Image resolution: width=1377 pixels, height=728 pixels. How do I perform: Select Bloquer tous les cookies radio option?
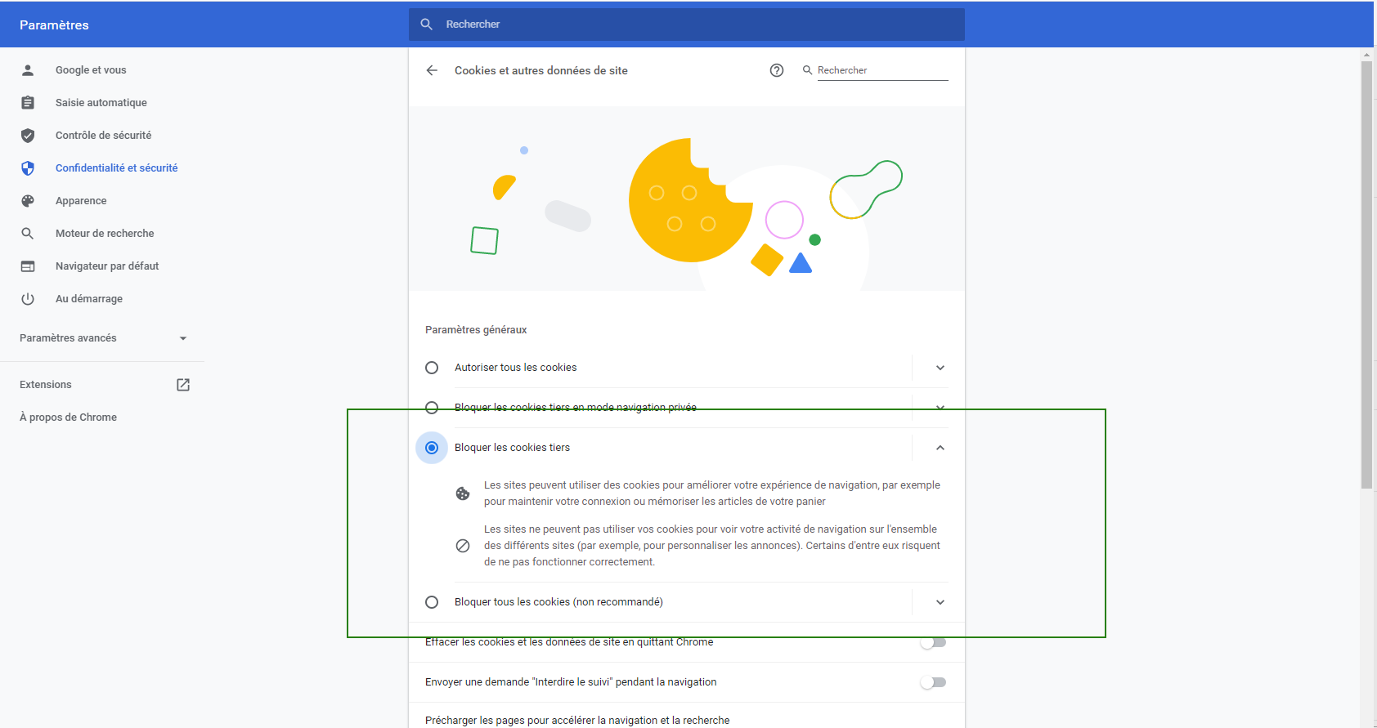(432, 602)
